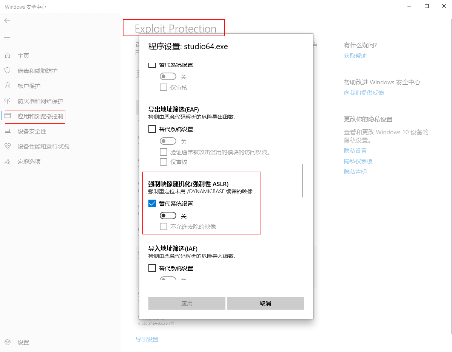The image size is (452, 352).
Task: Cancel the studio64.exe settings dialog
Action: click(x=265, y=303)
